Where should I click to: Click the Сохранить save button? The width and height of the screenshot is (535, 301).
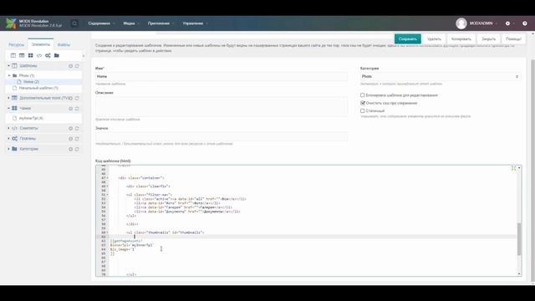click(x=408, y=39)
